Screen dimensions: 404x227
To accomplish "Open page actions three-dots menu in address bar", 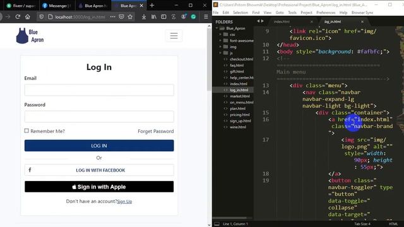I will tap(112, 17).
